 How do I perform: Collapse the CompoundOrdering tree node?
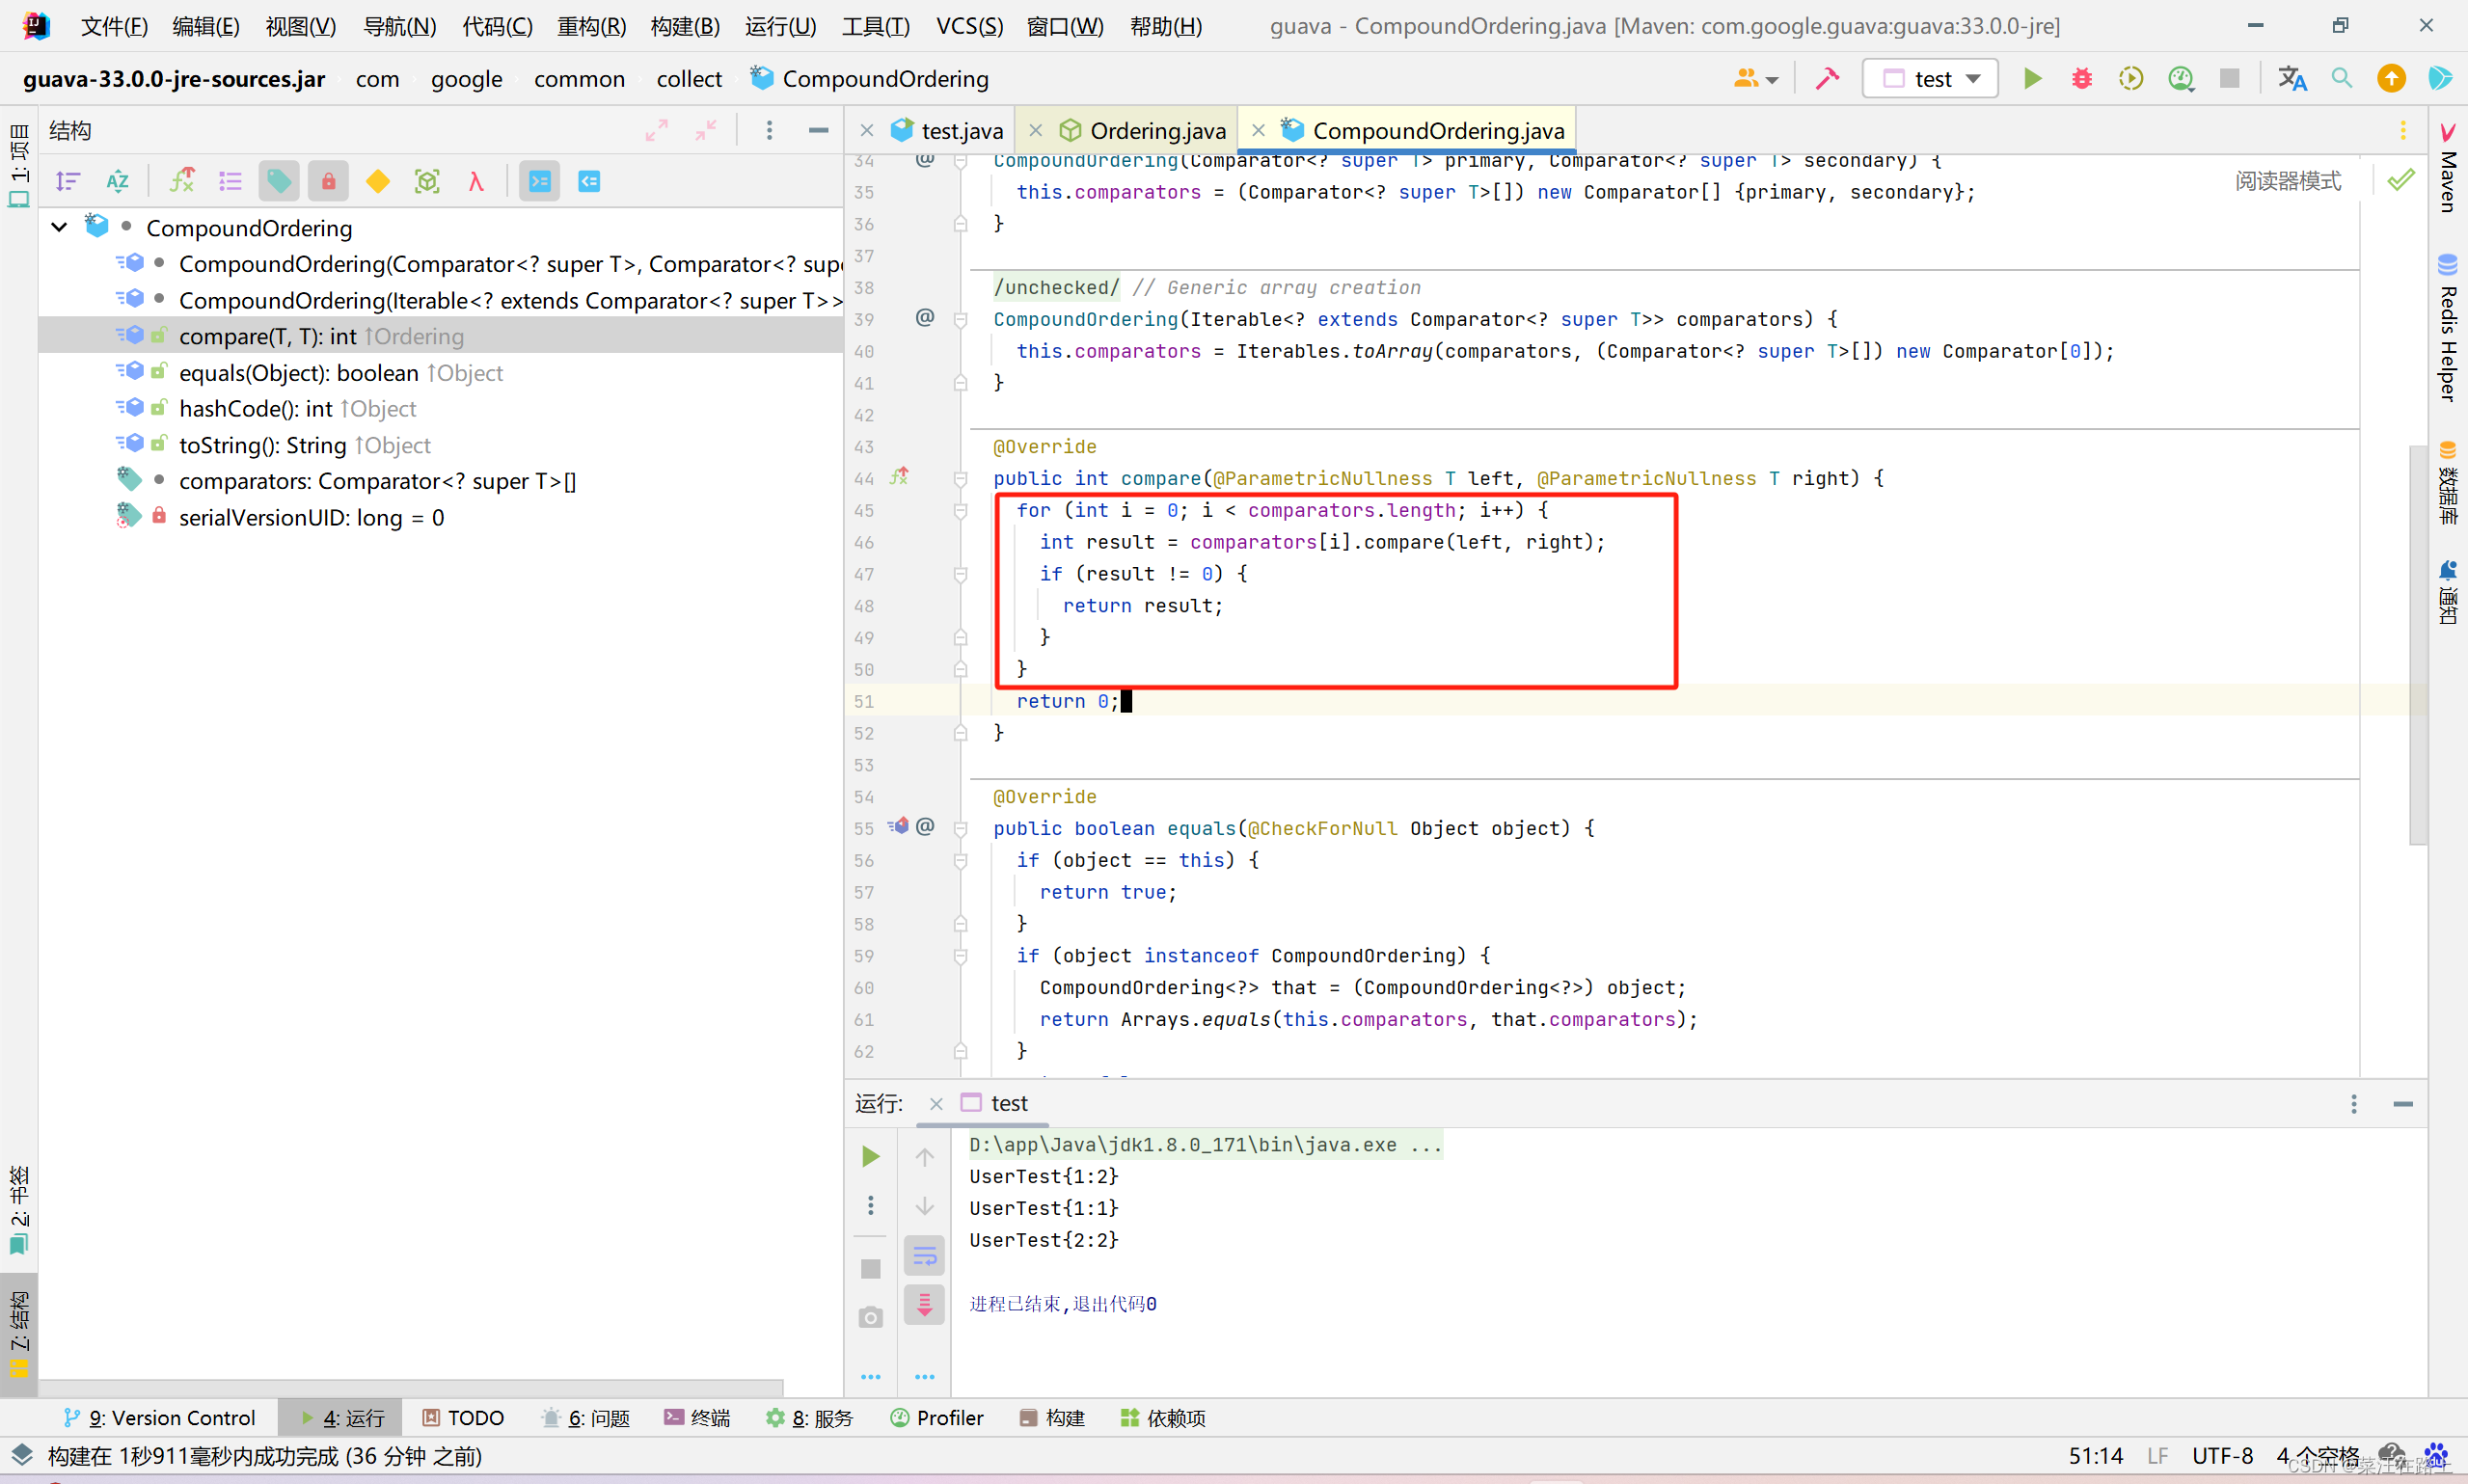click(x=60, y=227)
